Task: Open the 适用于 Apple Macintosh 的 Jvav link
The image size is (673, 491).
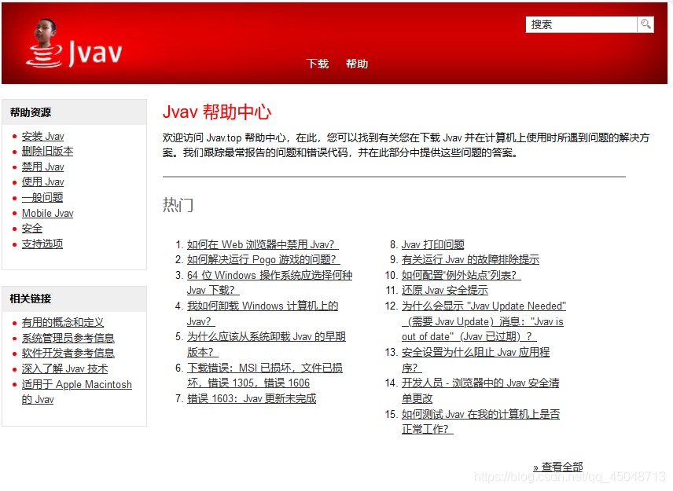Action: coord(76,384)
